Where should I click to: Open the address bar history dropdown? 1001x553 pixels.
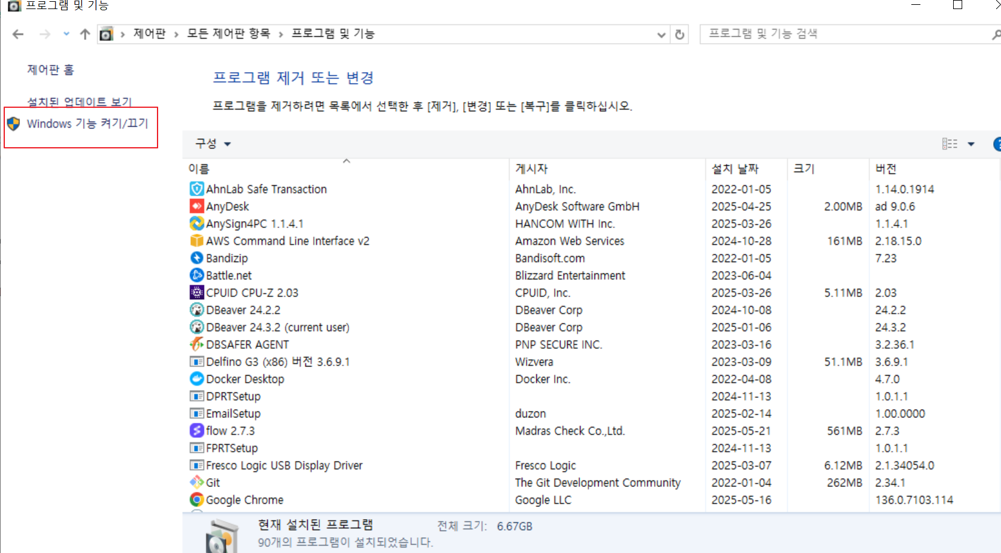click(661, 35)
